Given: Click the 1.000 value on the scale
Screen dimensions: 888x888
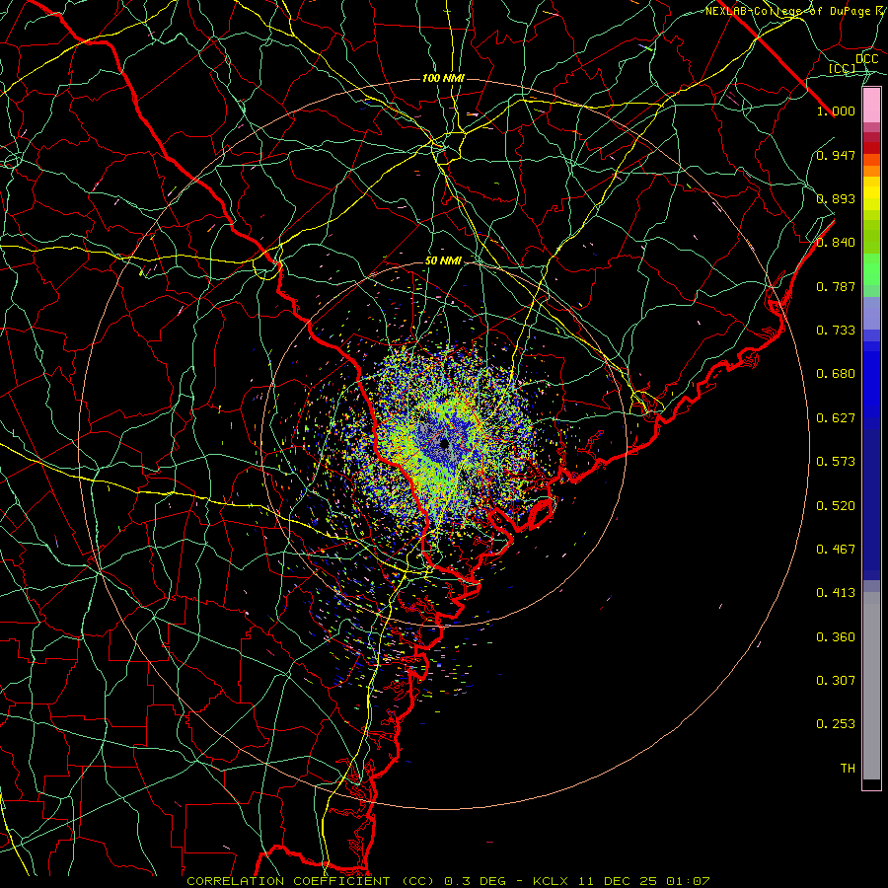Looking at the screenshot, I should pos(836,111).
